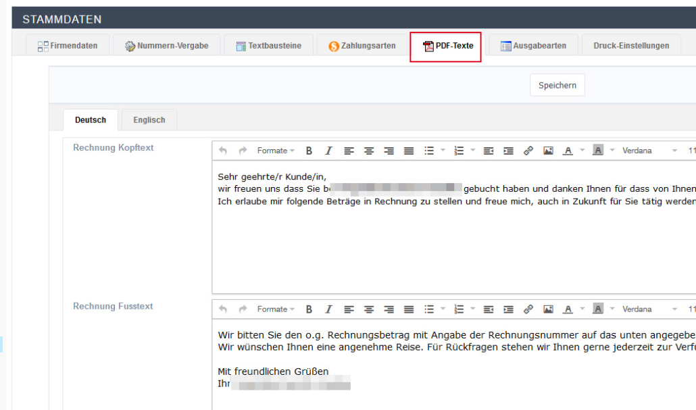Open Formate dropdown in Rechnung Fusstext toolbar
The width and height of the screenshot is (696, 410).
click(x=276, y=309)
